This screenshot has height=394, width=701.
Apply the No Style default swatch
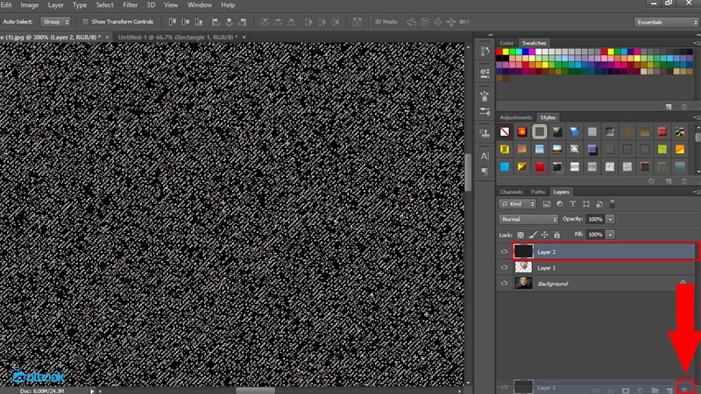(x=505, y=132)
